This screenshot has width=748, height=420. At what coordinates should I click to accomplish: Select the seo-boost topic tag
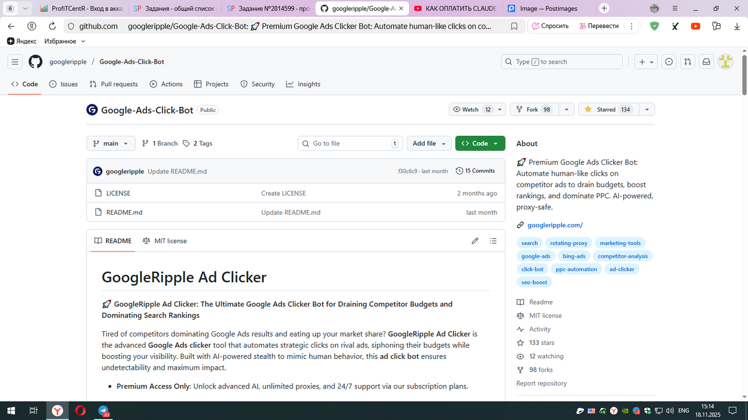[x=534, y=282]
